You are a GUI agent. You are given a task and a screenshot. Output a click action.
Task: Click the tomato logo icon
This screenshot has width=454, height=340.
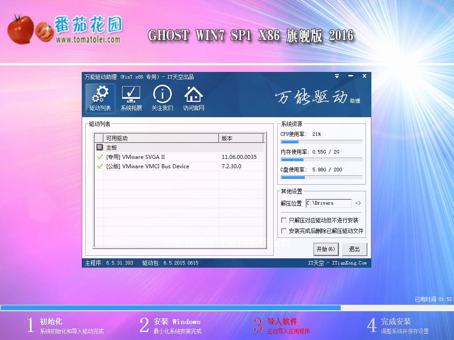[x=30, y=29]
